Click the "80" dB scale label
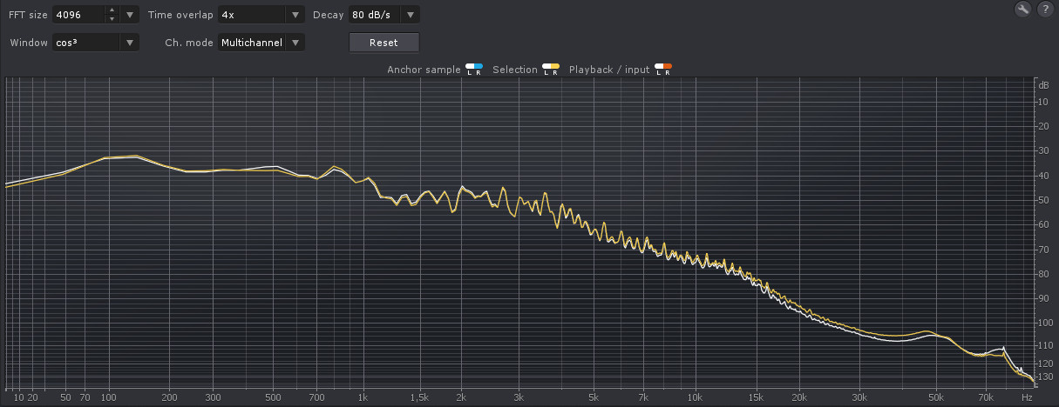The image size is (1059, 407). (x=1043, y=274)
